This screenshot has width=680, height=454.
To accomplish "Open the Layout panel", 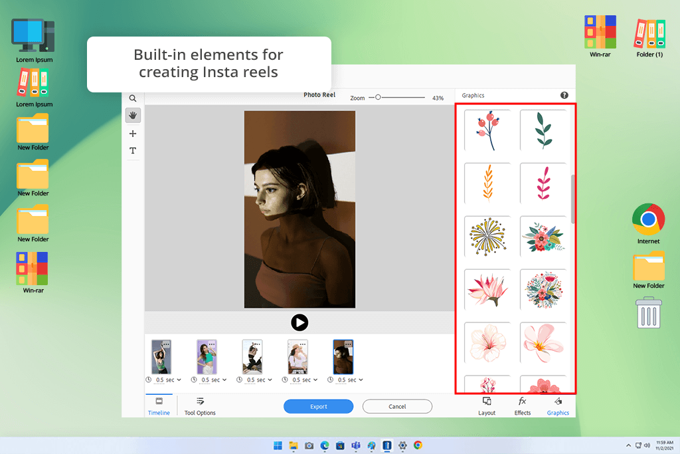I will coord(487,406).
